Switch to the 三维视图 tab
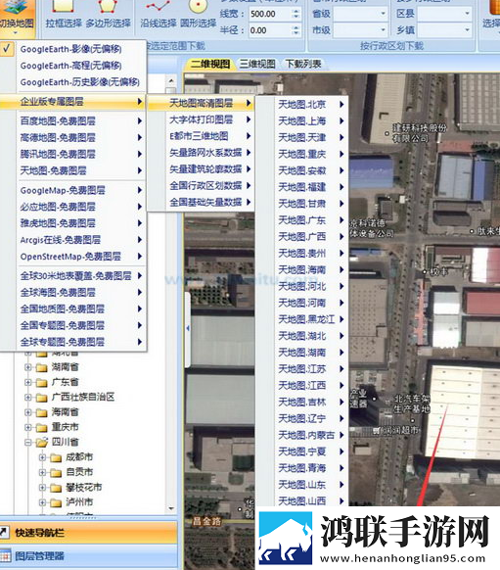This screenshot has width=500, height=570. [x=257, y=65]
